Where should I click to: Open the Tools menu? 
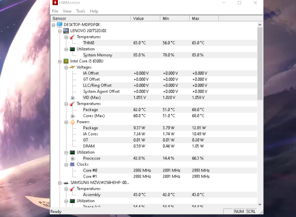coord(81,11)
